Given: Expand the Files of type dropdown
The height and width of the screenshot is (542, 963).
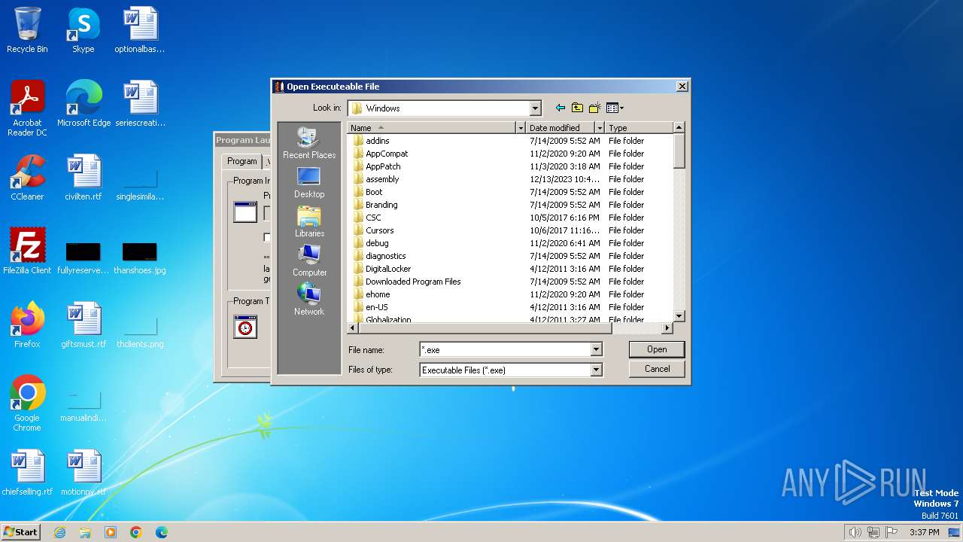Looking at the screenshot, I should [596, 370].
